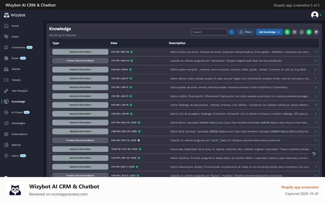325x203 pixels.
Task: Click the "Sobre tela, Materiales" description
Action: point(240,149)
